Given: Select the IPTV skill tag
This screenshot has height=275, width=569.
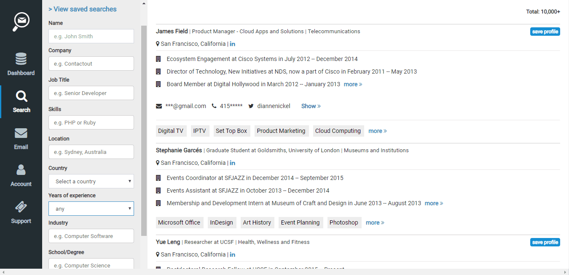Looking at the screenshot, I should [200, 131].
